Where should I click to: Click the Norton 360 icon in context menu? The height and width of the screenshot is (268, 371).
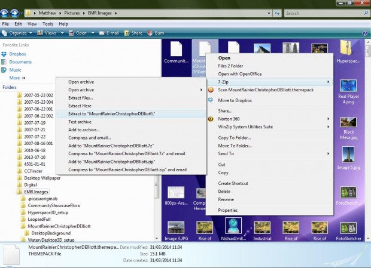(211, 119)
